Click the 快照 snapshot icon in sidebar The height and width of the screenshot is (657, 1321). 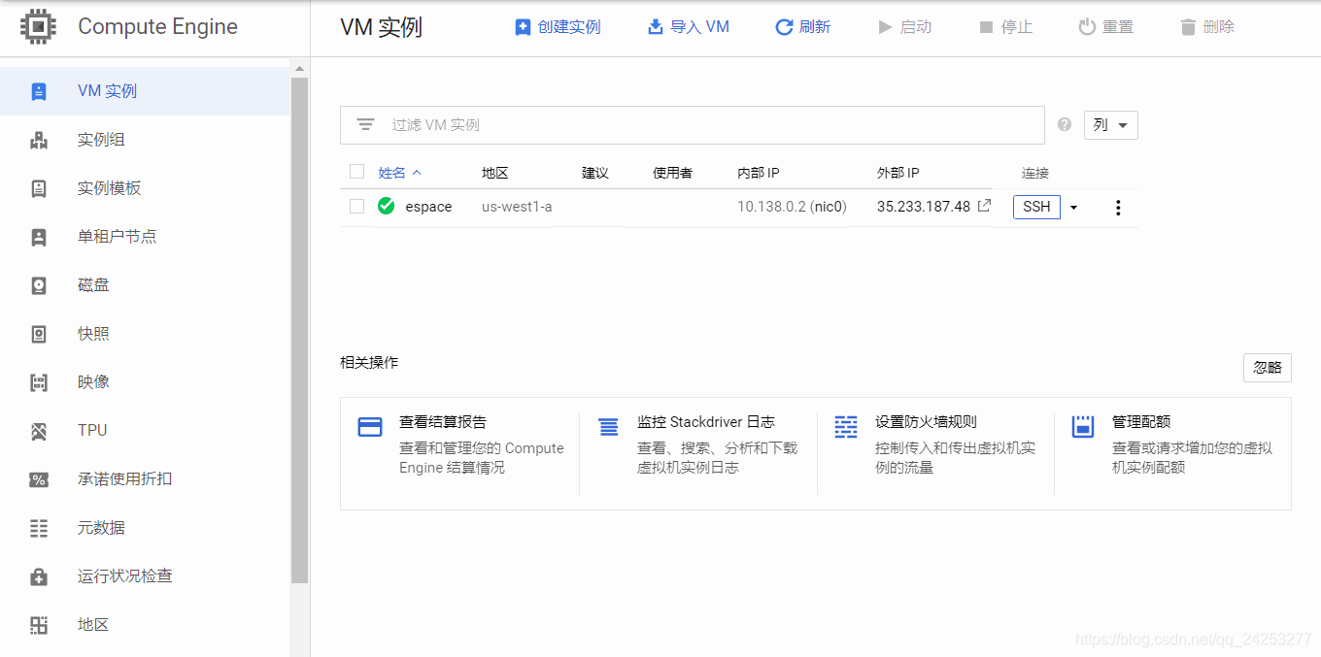tap(39, 334)
